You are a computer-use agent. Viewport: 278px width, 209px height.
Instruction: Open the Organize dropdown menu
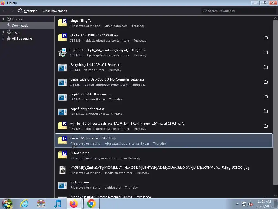point(28,11)
